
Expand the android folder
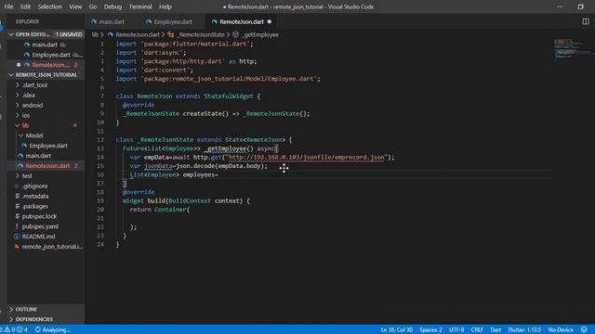17,105
